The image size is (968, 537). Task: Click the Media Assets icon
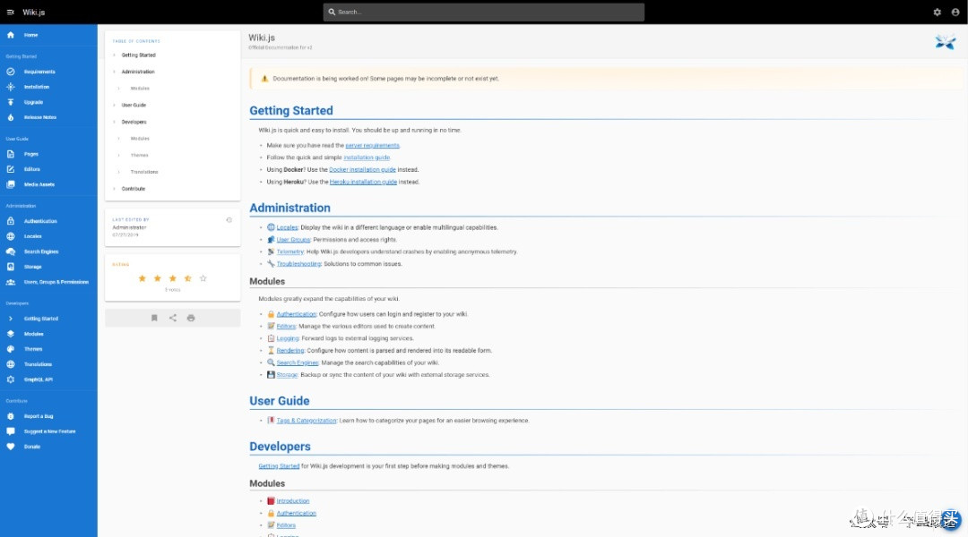(11, 184)
